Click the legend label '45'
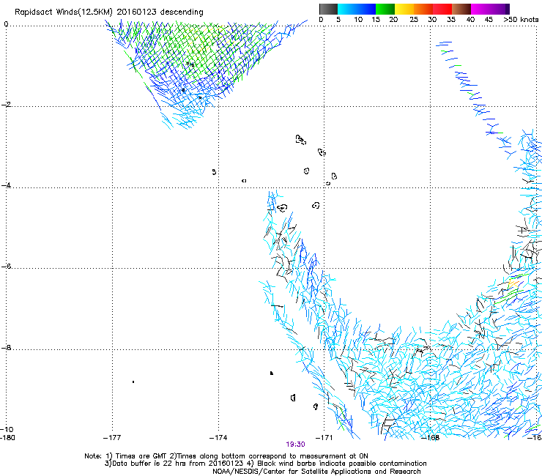 [x=489, y=20]
